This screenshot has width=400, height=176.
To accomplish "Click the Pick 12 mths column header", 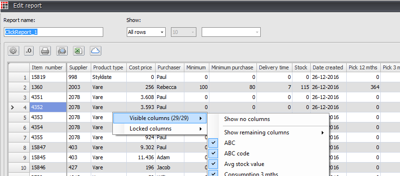I will click(x=364, y=67).
